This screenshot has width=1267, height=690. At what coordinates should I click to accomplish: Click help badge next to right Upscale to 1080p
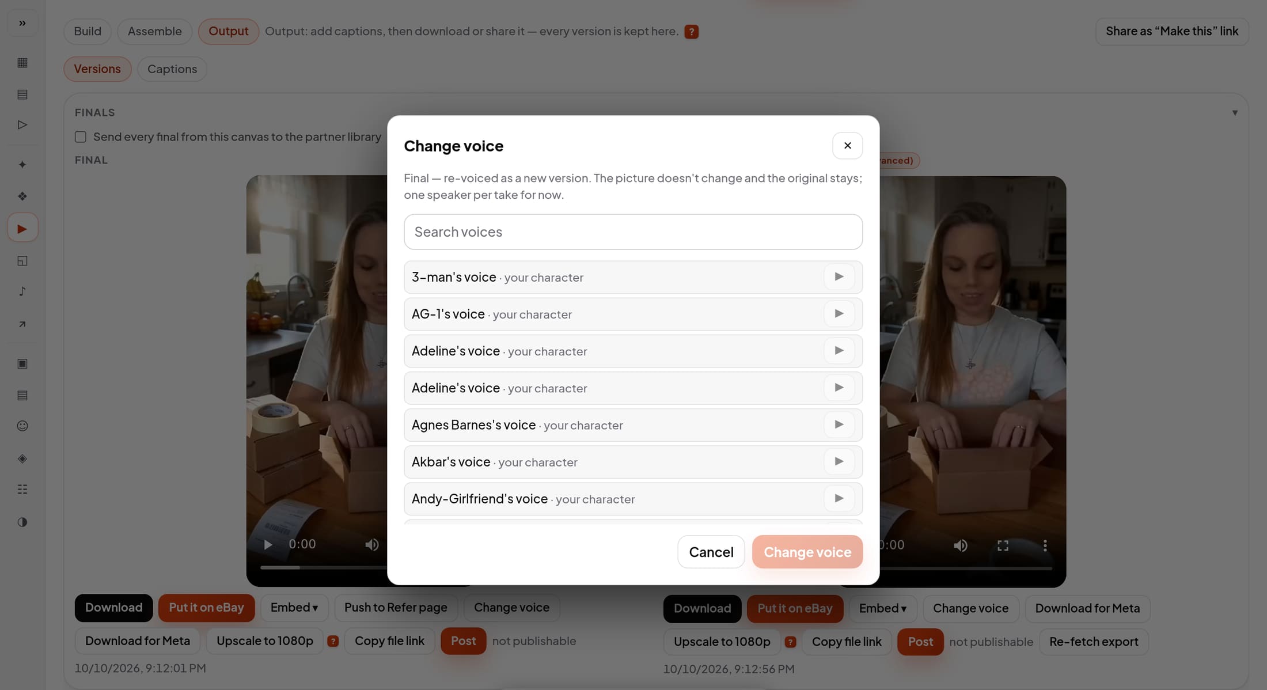coord(790,642)
